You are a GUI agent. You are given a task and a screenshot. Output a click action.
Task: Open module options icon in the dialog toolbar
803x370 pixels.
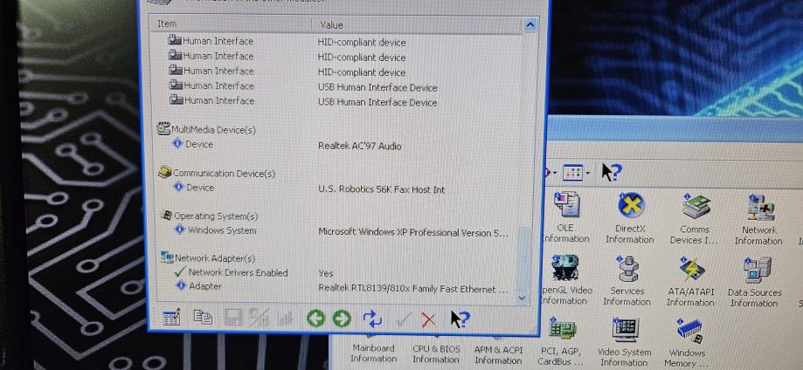point(171,318)
